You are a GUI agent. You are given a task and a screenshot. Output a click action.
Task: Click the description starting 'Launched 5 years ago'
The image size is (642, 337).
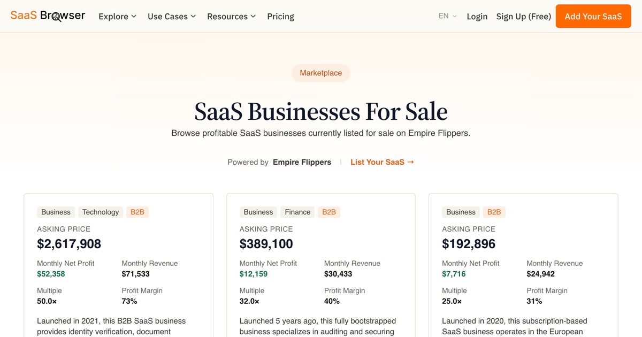tap(318, 326)
